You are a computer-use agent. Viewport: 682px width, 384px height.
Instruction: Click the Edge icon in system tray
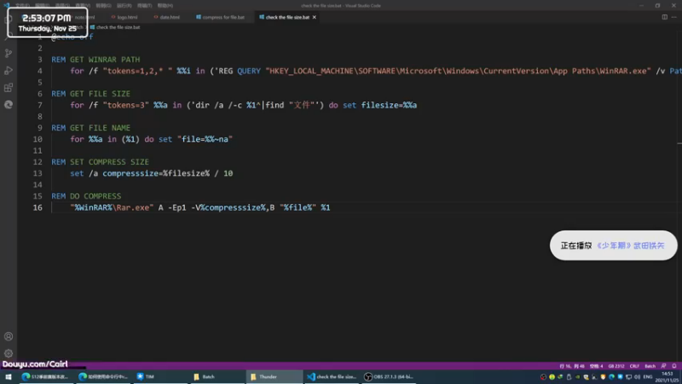click(611, 377)
